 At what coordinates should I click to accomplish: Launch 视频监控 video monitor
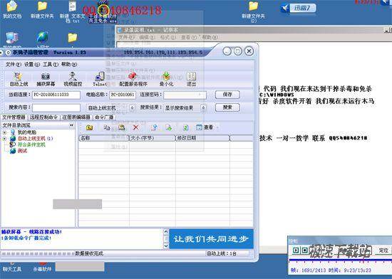coord(73,79)
